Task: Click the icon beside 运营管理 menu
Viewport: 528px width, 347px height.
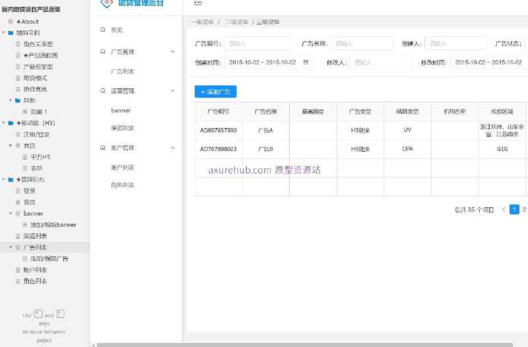Action: tap(103, 90)
